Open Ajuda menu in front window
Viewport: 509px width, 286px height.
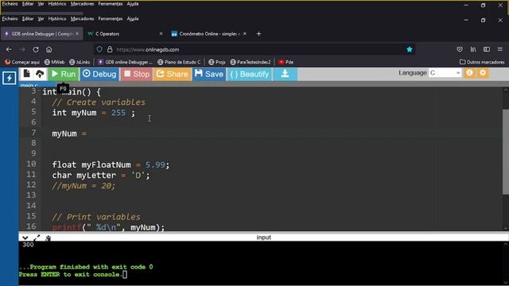coord(133,19)
